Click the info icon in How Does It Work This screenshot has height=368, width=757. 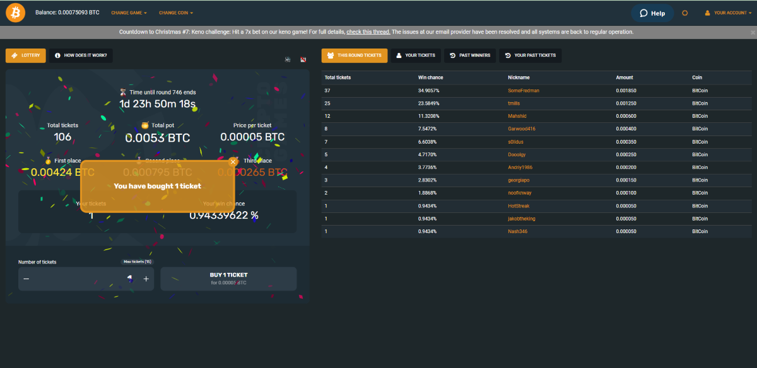point(58,55)
